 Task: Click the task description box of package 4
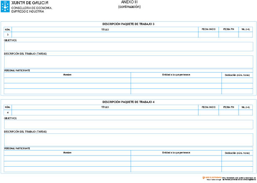pos(129,140)
